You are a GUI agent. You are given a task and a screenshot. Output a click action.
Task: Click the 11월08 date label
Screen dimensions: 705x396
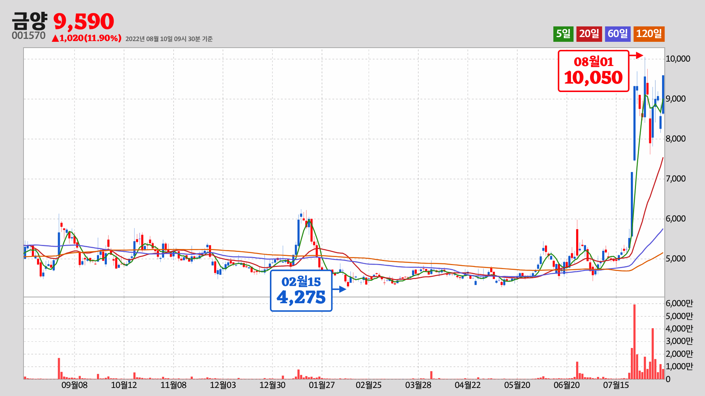pos(173,385)
